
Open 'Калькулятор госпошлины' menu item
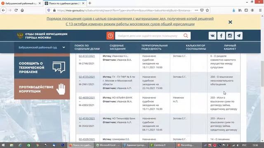(196, 47)
